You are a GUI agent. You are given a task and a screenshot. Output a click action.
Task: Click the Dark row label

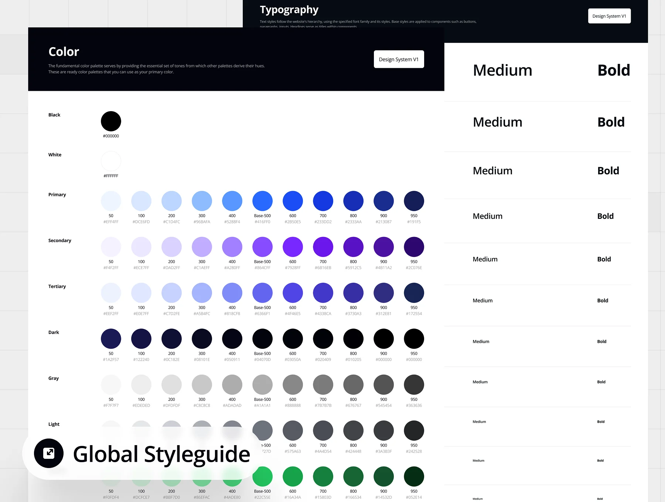54,332
